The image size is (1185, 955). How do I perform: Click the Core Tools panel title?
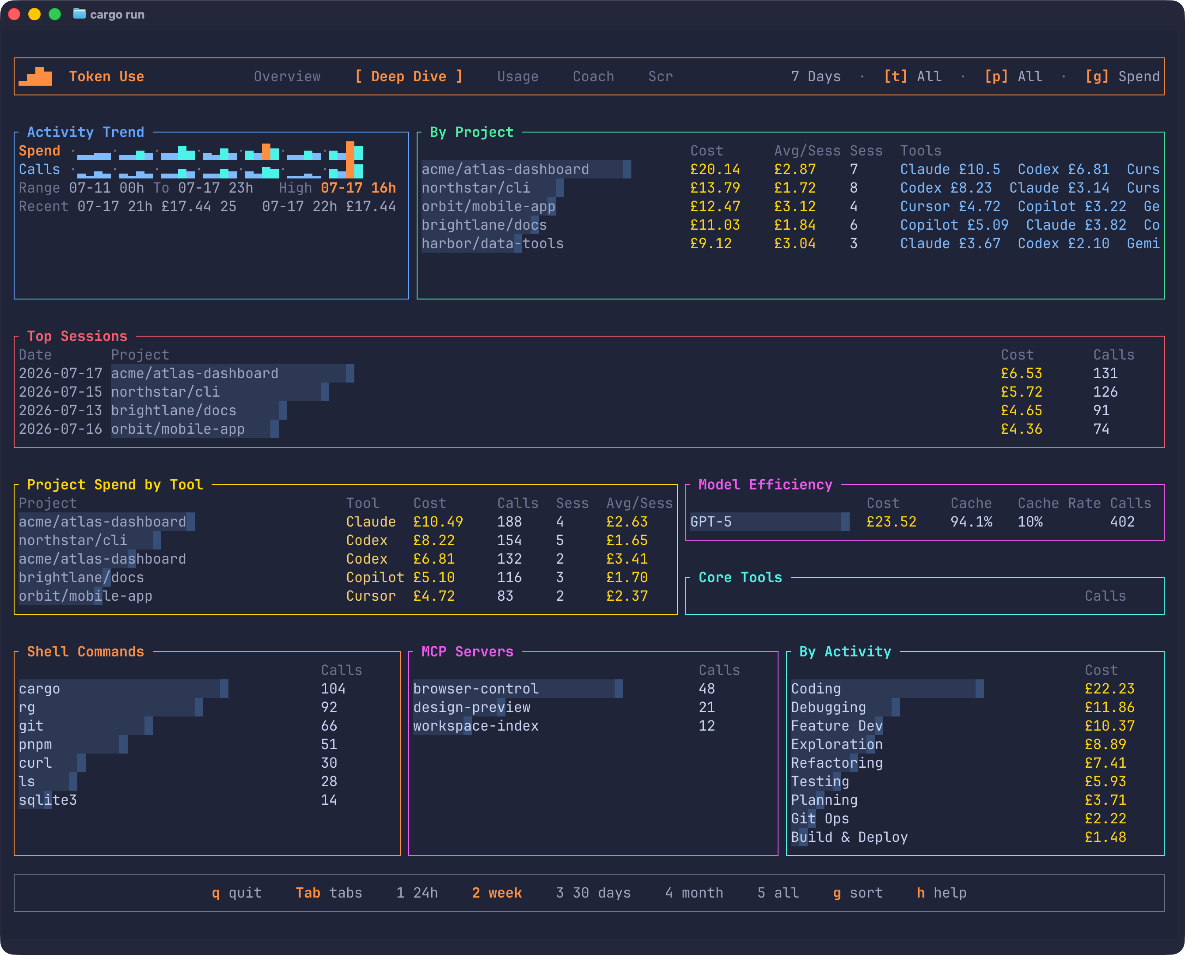click(x=740, y=578)
